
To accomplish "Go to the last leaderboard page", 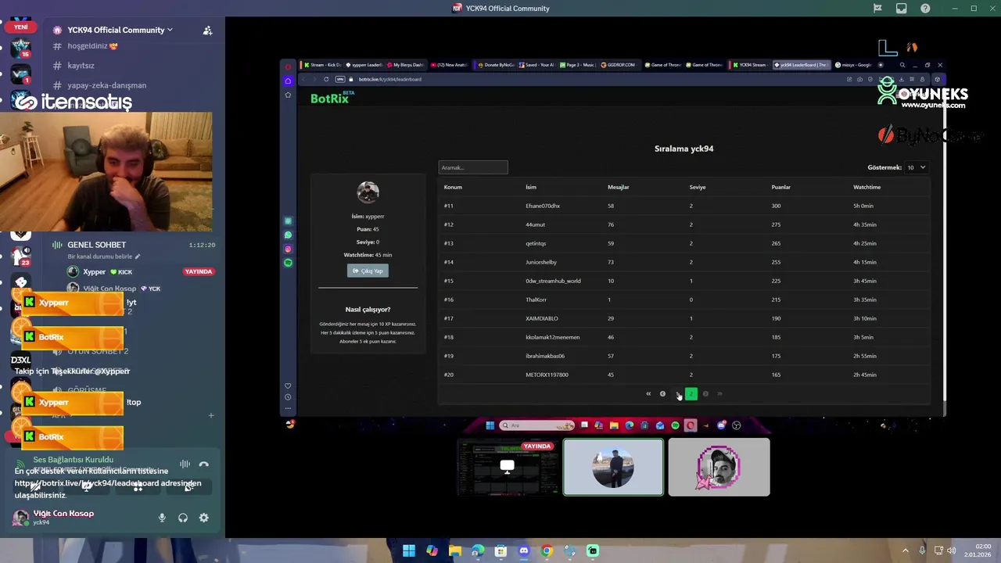I will point(719,393).
